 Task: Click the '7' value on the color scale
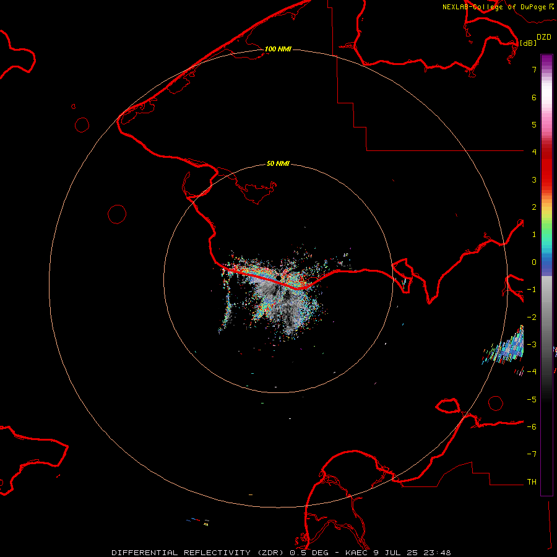coord(534,69)
